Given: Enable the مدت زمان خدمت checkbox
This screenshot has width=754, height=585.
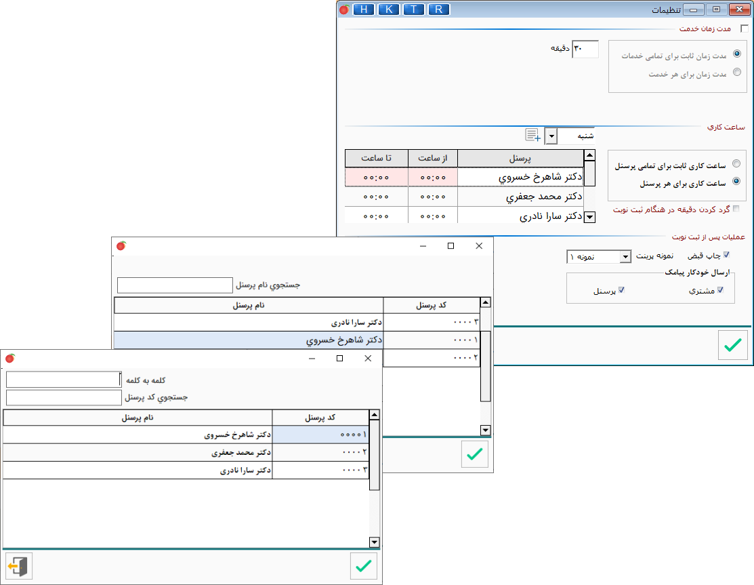Looking at the screenshot, I should (x=745, y=28).
